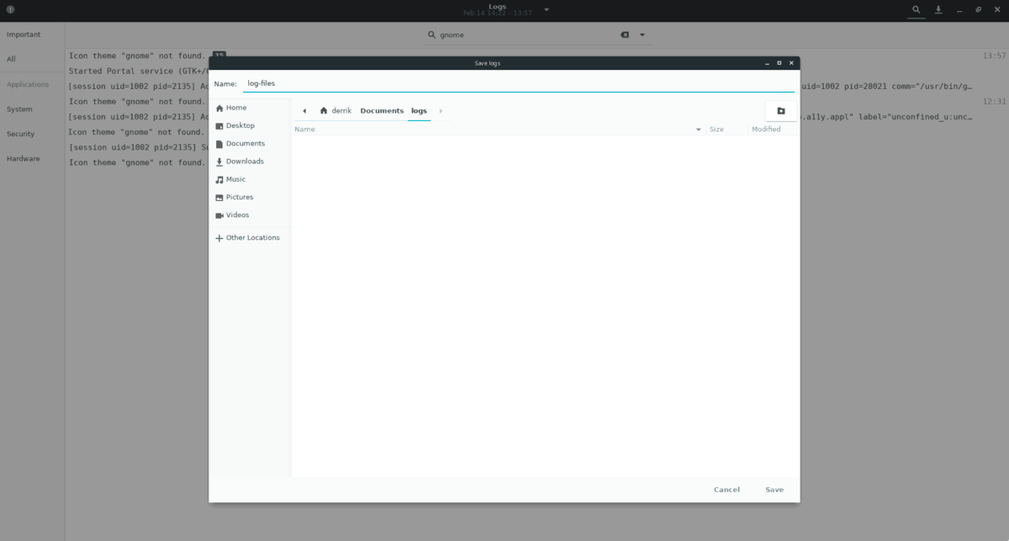Focus the Name field containing log-files
The image size is (1009, 541).
coord(518,83)
